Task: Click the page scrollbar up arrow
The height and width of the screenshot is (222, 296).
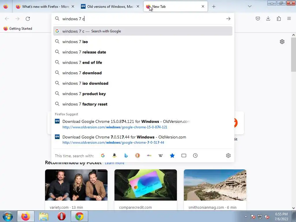Action: pos(293,35)
